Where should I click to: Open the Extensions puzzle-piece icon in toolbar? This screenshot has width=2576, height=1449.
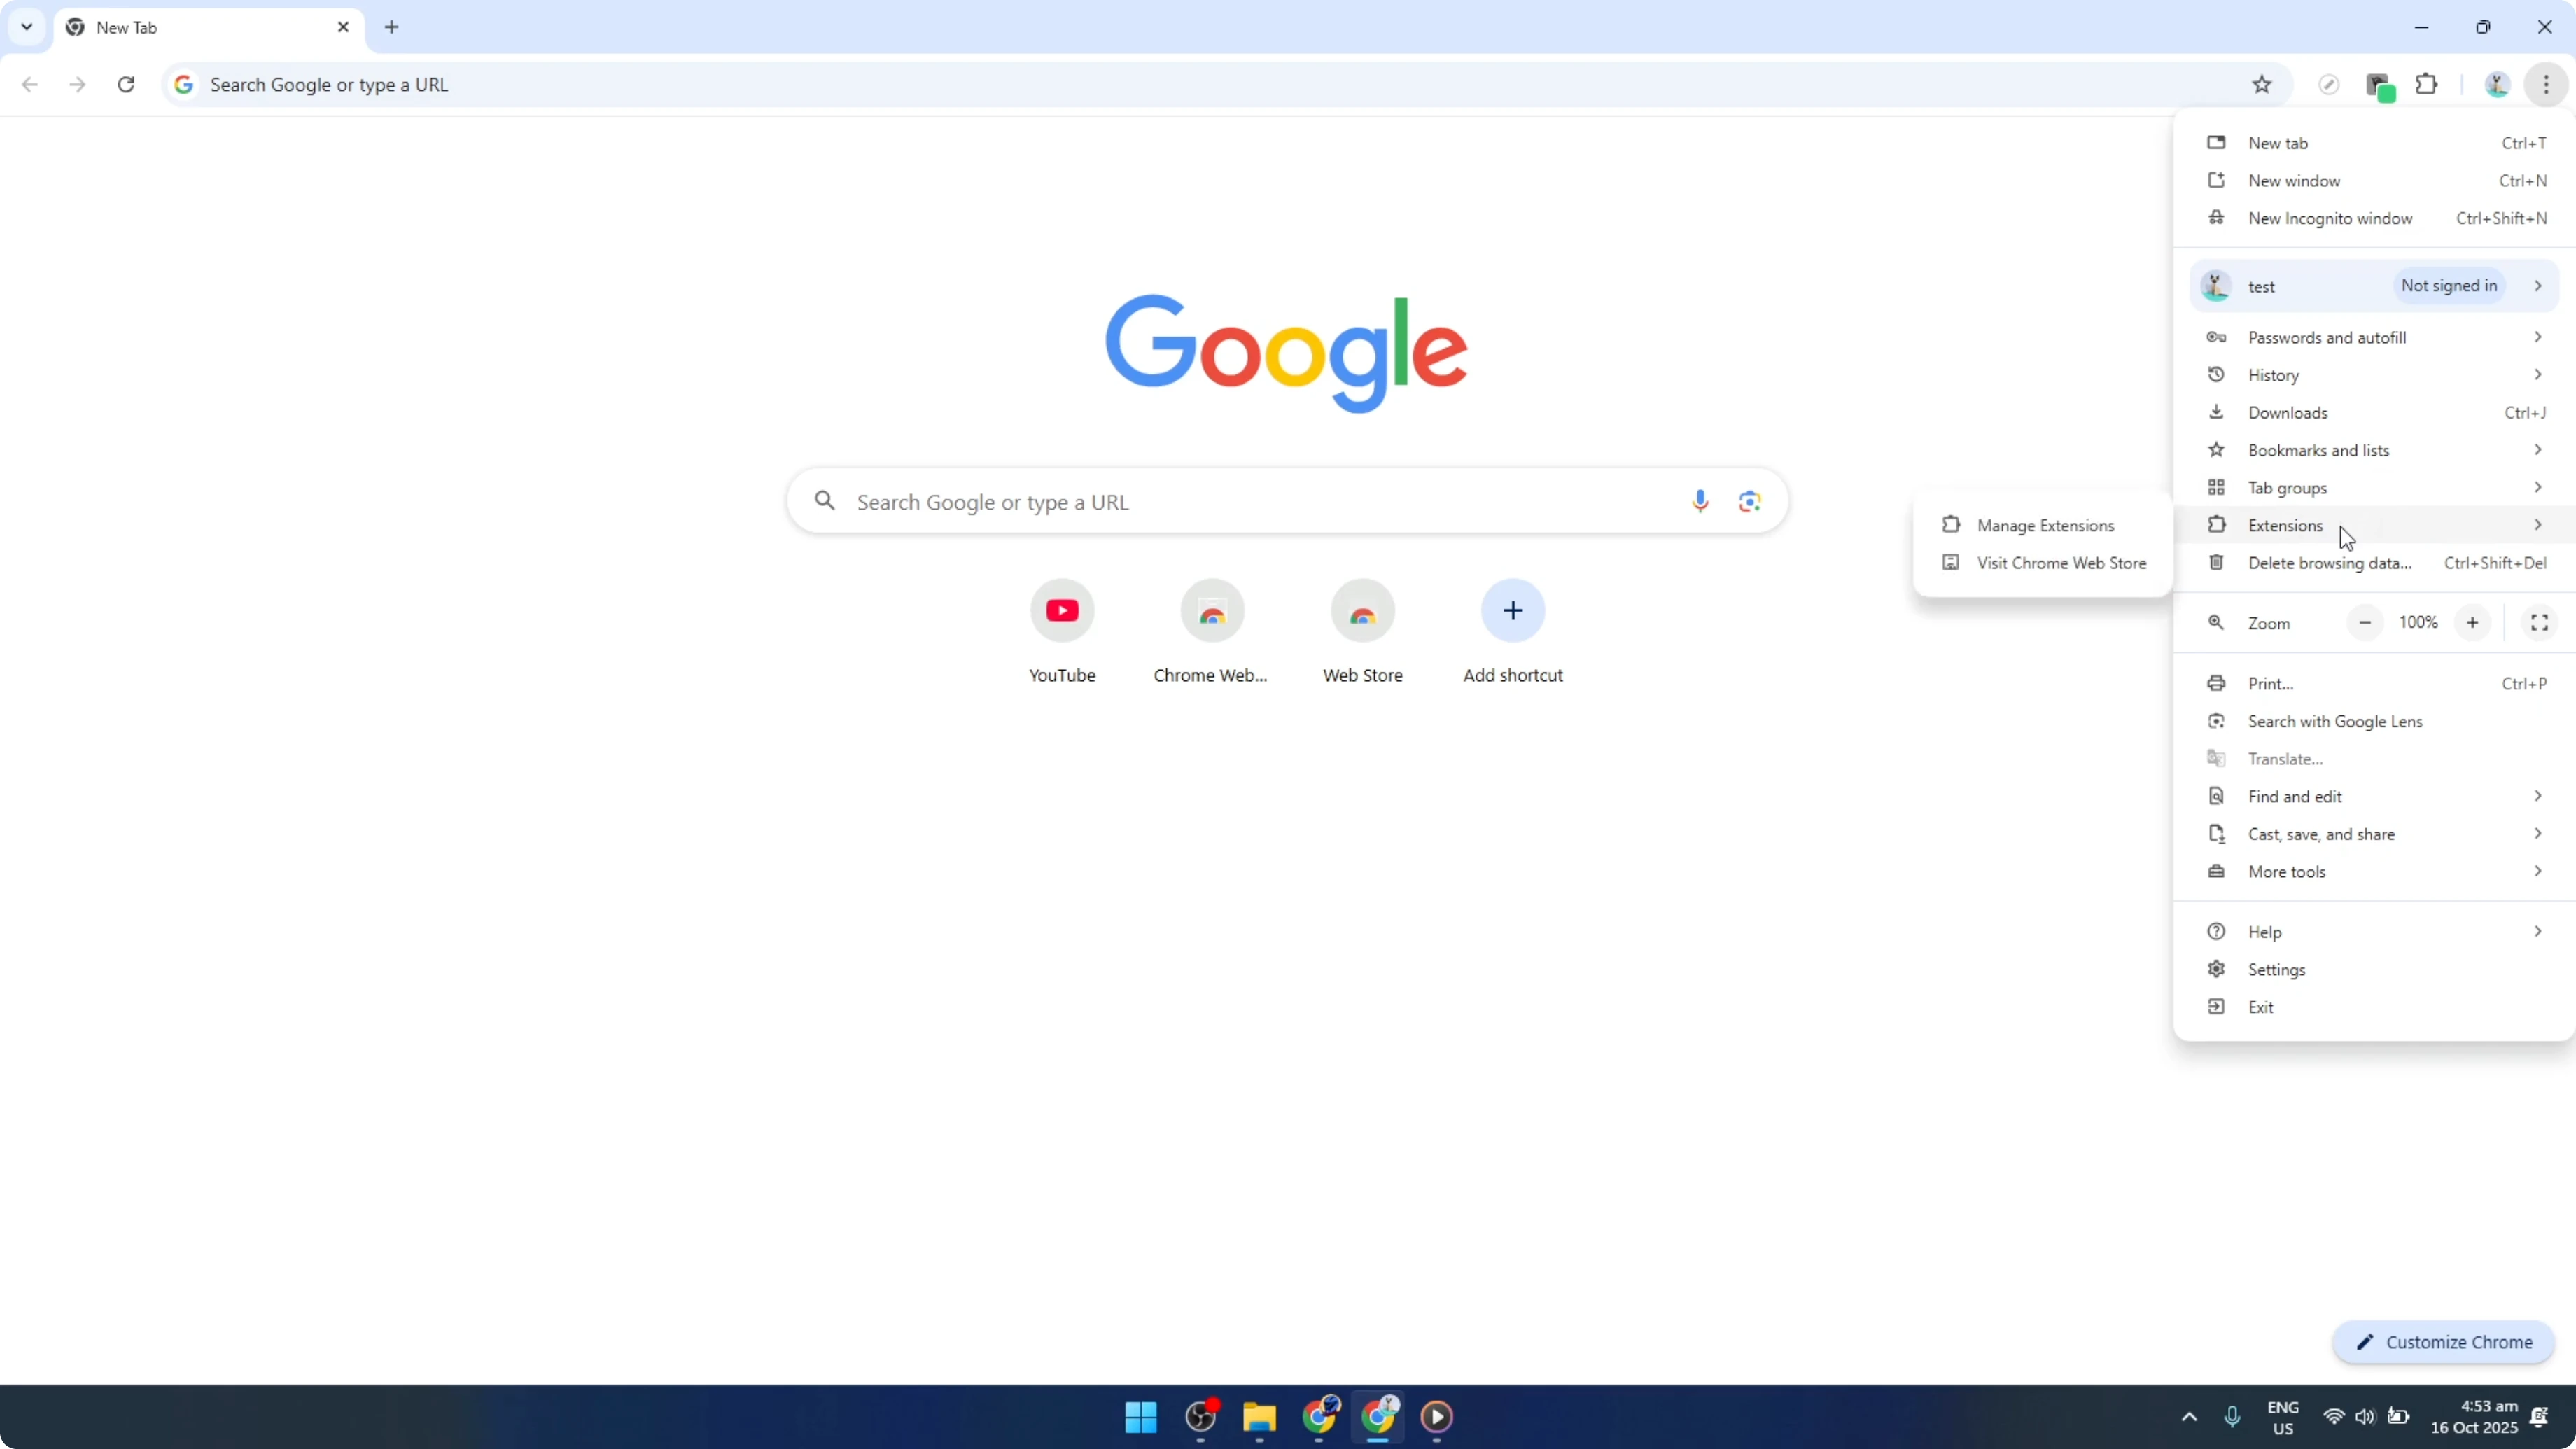(2428, 84)
